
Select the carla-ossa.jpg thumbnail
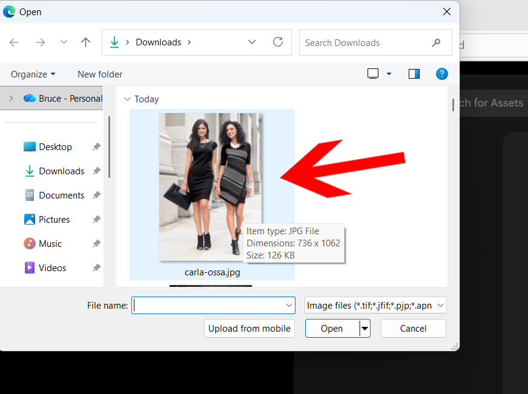211,187
